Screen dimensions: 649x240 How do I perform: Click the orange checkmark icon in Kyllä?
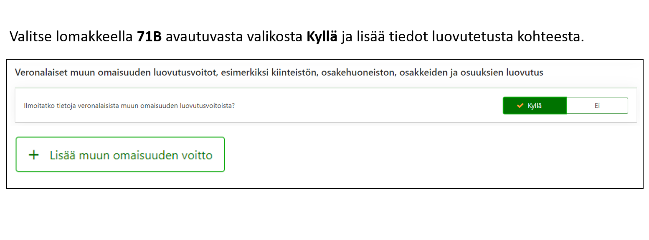(x=520, y=106)
